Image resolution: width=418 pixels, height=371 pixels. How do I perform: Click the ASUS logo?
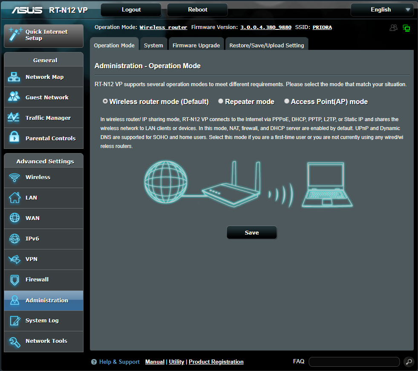(27, 10)
